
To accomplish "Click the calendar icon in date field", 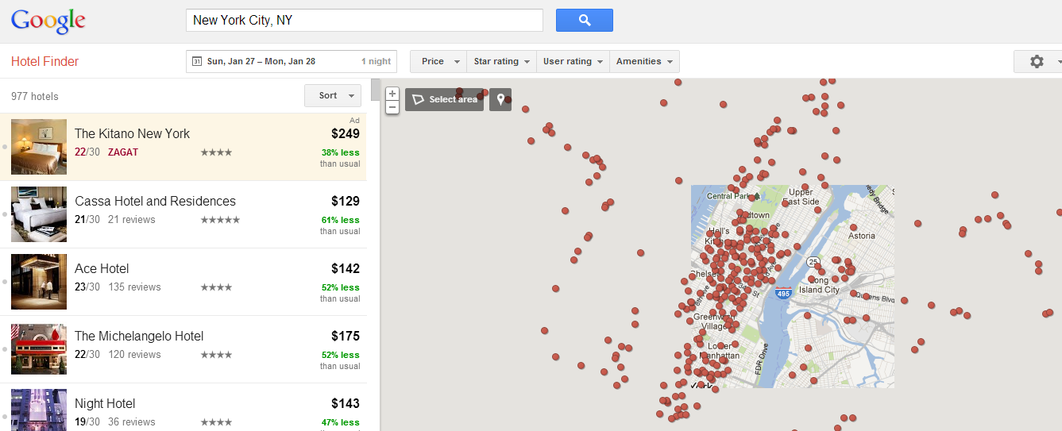I will pos(197,61).
